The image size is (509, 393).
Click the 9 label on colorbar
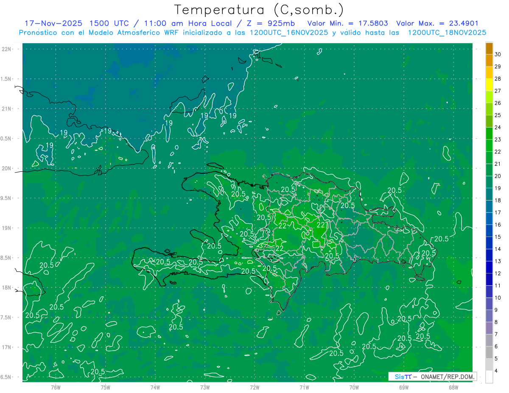click(x=497, y=310)
